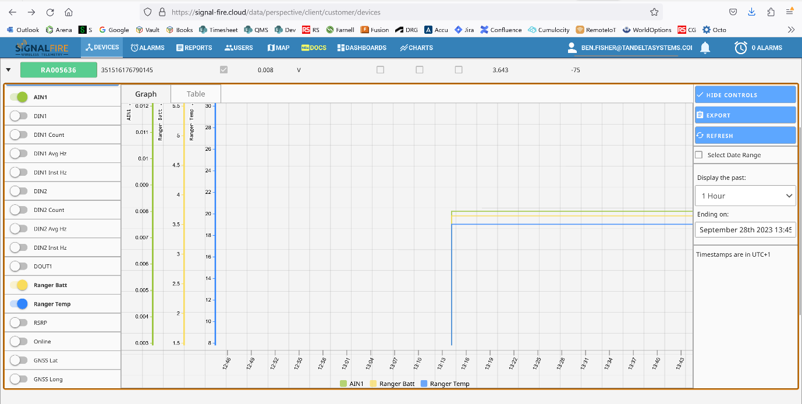The width and height of the screenshot is (802, 404).
Task: Switch to the Table tab
Action: 196,94
